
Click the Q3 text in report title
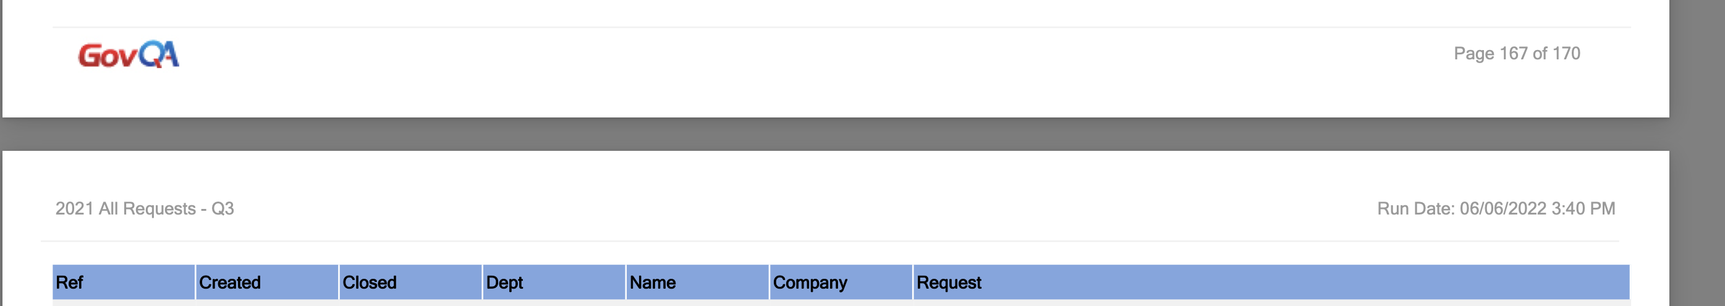point(223,209)
